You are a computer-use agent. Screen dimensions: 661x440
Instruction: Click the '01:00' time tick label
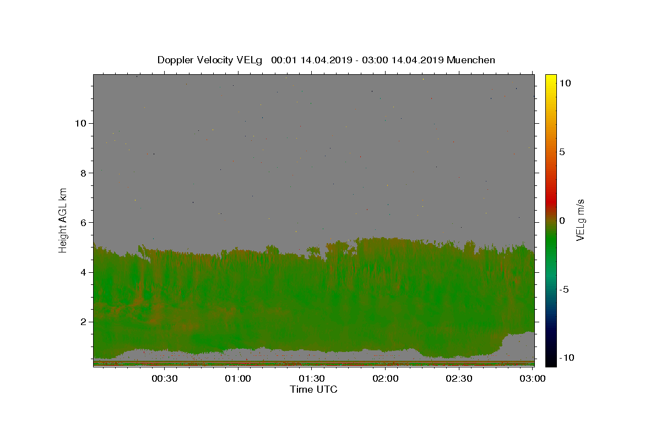[x=238, y=378]
